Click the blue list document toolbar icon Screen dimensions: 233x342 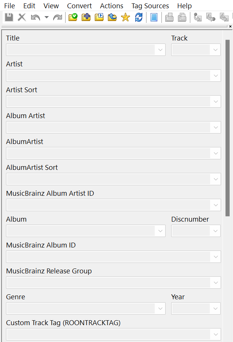pyautogui.click(x=154, y=17)
